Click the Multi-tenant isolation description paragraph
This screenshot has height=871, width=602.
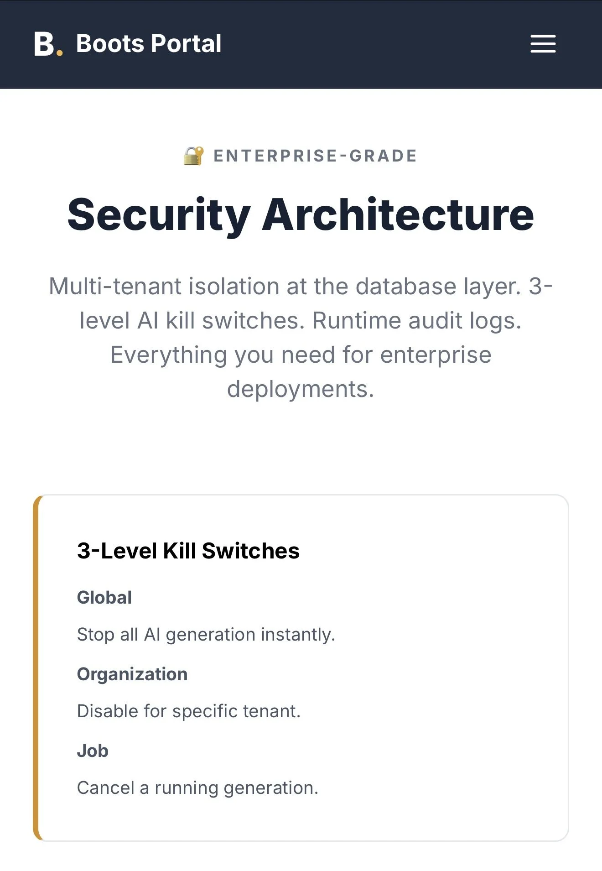click(x=301, y=338)
